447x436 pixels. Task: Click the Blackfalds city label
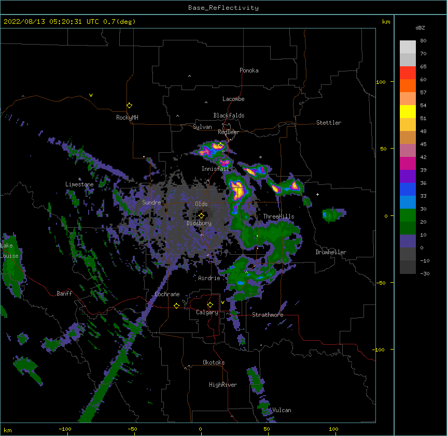[x=229, y=115]
